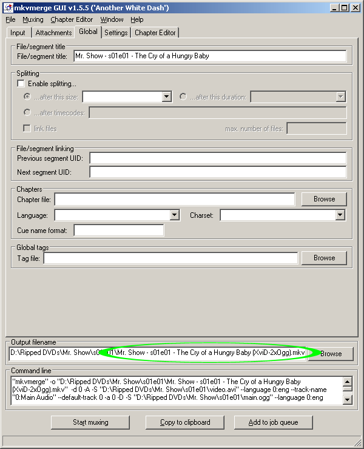Click the Start muxing button
364x449 pixels.
[90, 422]
